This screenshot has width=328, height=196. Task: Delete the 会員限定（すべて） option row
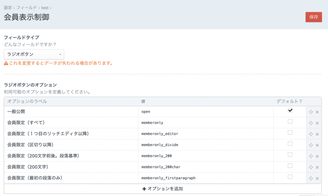tap(317, 123)
